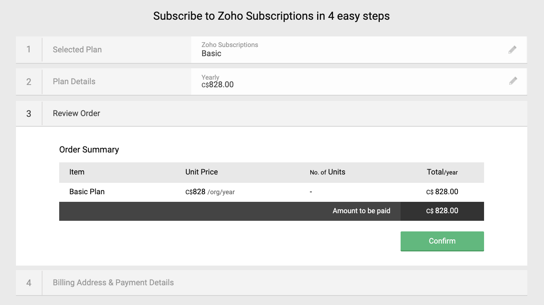Collapse the Review Order step header
544x305 pixels.
(x=76, y=113)
